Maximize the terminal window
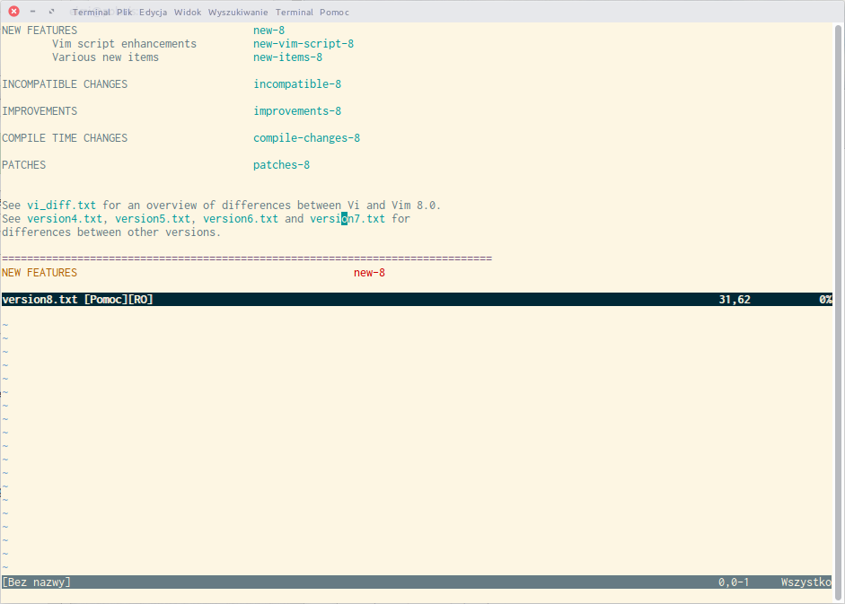845x604 pixels. [52, 12]
